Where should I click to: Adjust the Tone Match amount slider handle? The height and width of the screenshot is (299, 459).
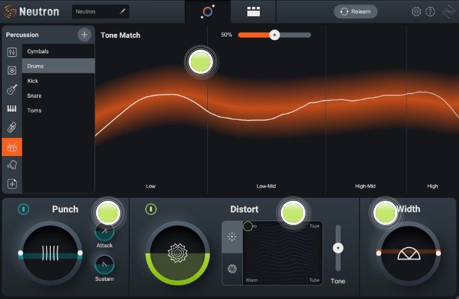click(274, 35)
